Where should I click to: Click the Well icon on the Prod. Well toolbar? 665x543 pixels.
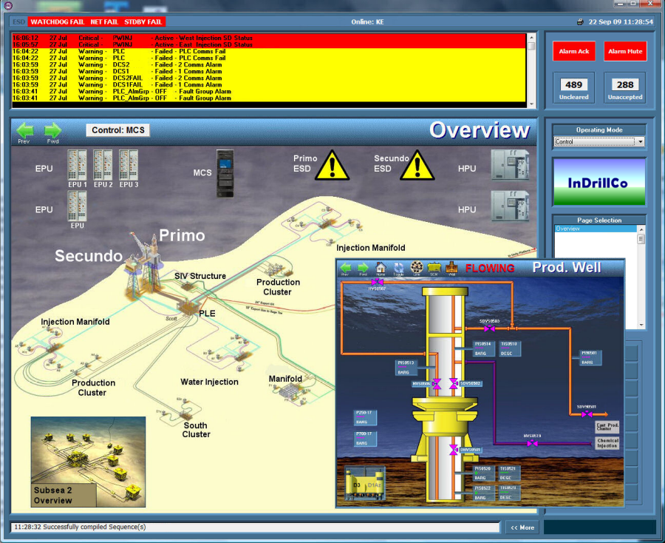451,268
